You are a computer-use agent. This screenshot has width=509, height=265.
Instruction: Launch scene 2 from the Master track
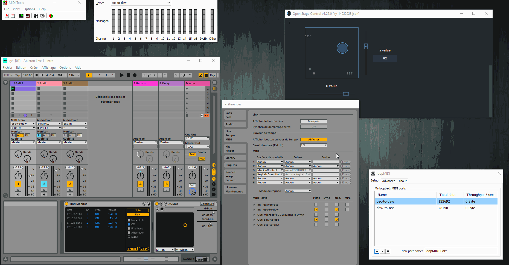[x=187, y=94]
